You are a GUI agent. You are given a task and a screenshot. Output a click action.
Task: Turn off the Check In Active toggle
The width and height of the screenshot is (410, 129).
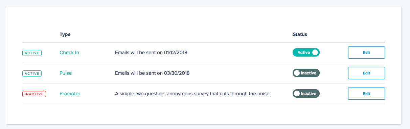306,53
